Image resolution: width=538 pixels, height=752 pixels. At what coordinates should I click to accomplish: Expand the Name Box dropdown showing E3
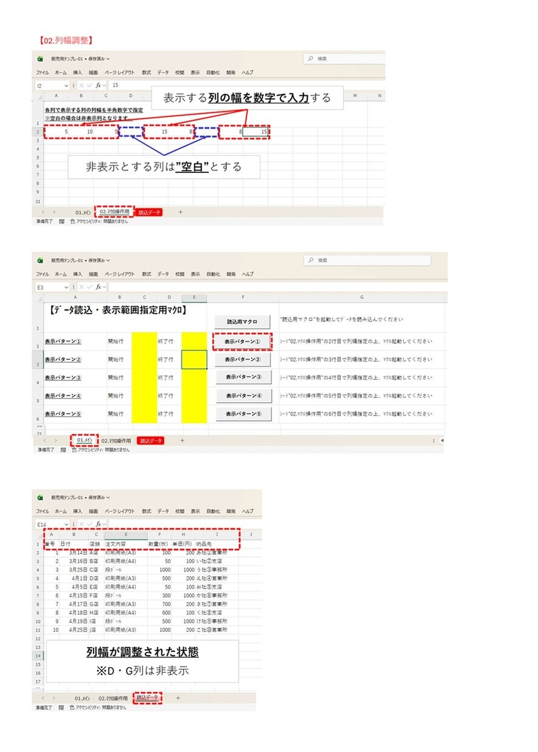pos(66,287)
